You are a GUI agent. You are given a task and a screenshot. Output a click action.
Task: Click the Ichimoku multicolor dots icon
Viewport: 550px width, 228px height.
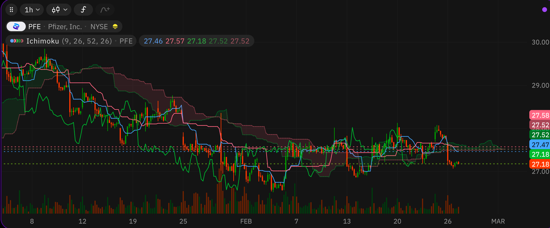[16, 41]
